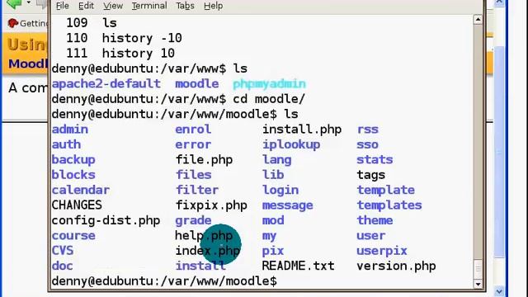The height and width of the screenshot is (297, 528).
Task: Click 'pix' directory entry
Action: coord(273,251)
